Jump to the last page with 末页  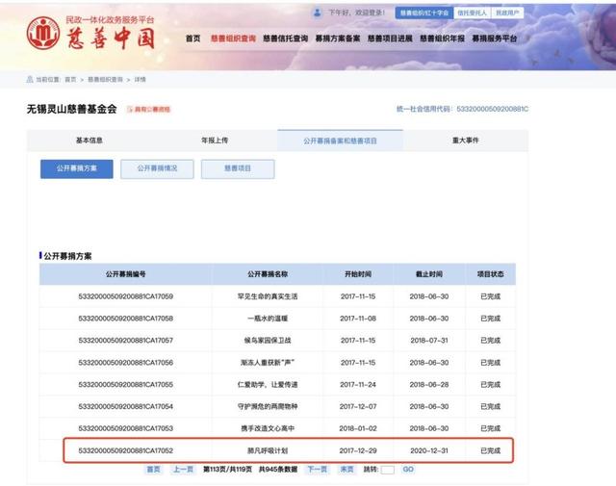click(x=346, y=470)
